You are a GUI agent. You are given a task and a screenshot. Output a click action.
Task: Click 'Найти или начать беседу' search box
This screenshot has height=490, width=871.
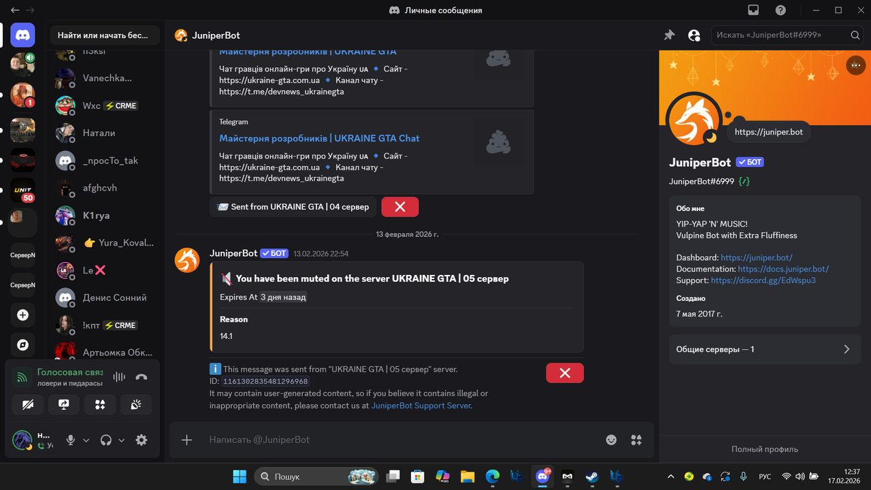[x=105, y=35]
